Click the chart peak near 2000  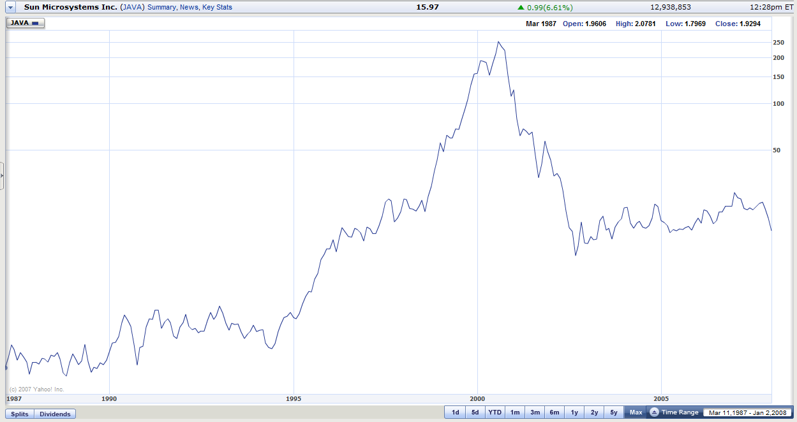(498, 42)
